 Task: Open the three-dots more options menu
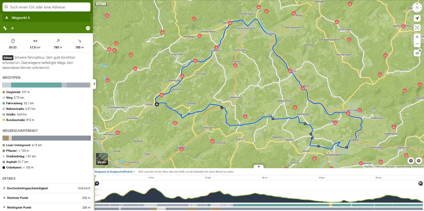pos(88,28)
